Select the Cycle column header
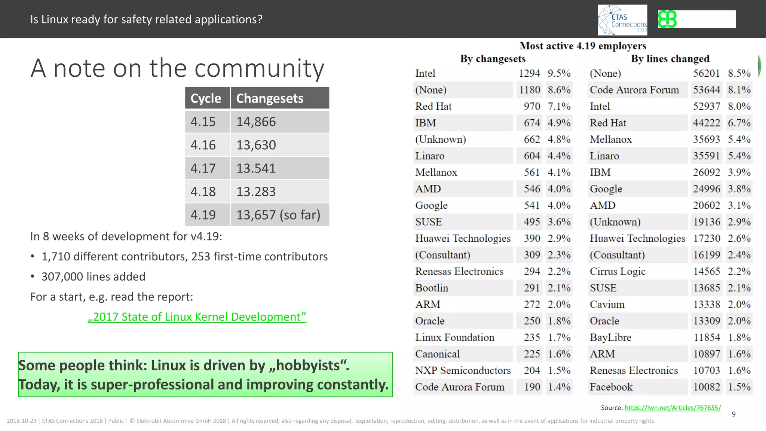 206,98
